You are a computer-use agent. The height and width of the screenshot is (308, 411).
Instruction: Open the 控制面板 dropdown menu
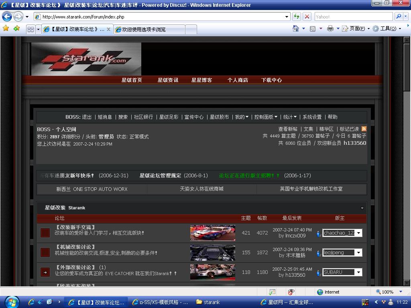pos(266,117)
